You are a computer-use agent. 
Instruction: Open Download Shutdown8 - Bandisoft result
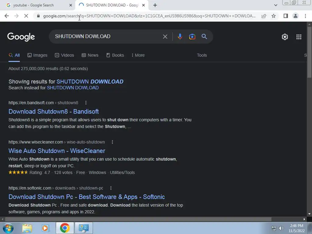point(54,112)
